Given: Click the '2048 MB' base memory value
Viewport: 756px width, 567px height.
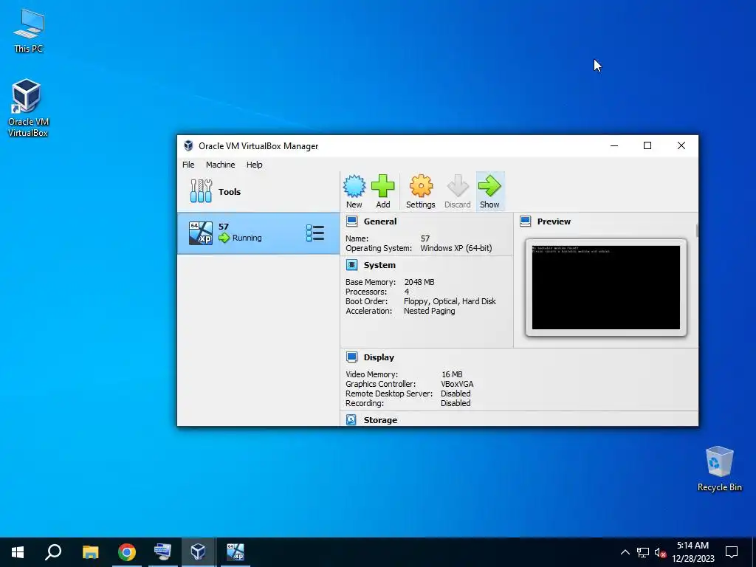Looking at the screenshot, I should (x=419, y=282).
